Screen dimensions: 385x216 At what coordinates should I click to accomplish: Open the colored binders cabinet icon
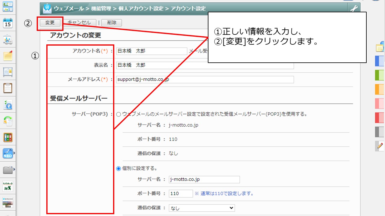(8, 137)
